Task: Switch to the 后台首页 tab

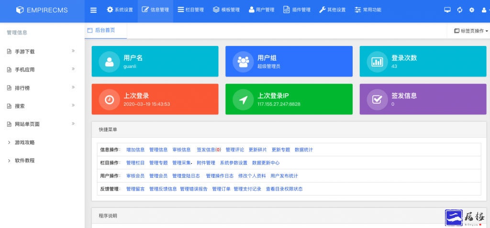Action: [x=105, y=30]
